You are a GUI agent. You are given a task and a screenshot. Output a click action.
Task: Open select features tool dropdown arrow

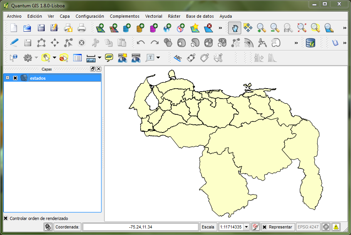click(x=54, y=58)
